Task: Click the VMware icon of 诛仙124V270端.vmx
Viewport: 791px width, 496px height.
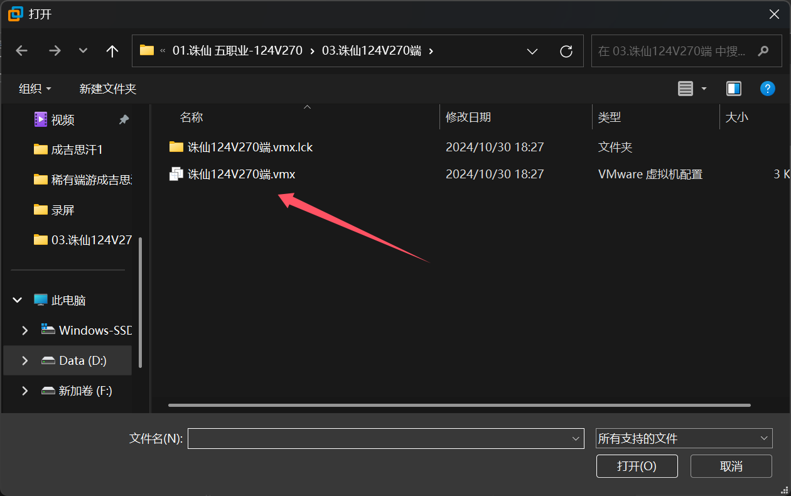Action: point(176,175)
